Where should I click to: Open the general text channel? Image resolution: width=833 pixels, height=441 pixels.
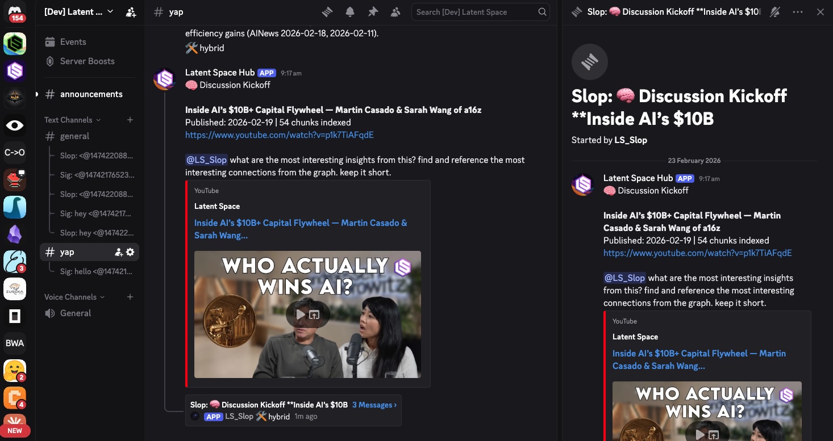74,136
